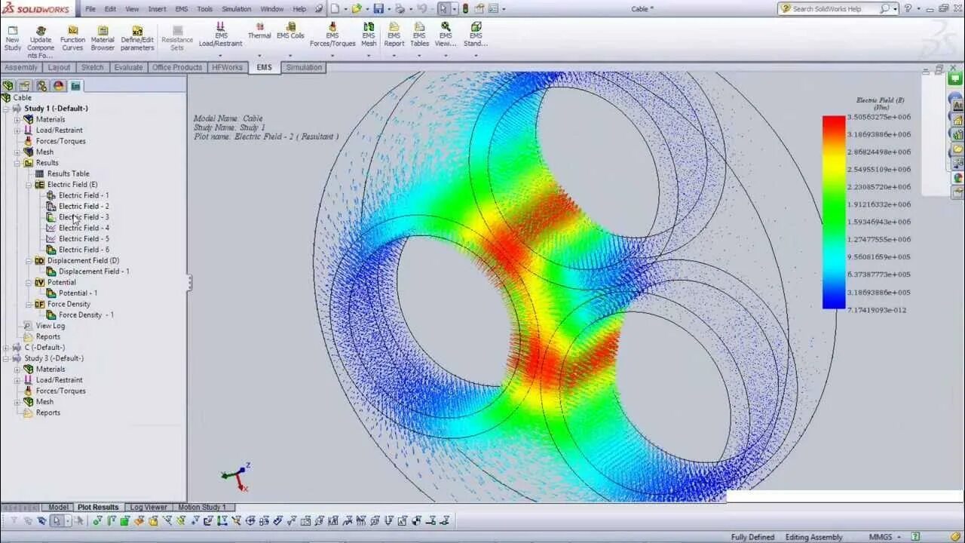Click the New document icon
This screenshot has width=965, height=543.
(x=335, y=9)
